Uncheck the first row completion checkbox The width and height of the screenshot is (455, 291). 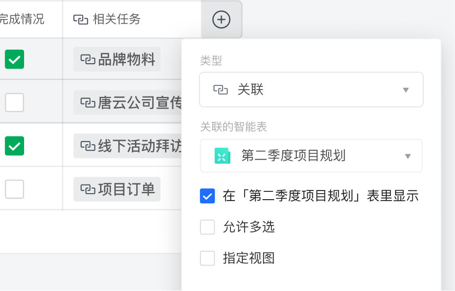click(15, 59)
